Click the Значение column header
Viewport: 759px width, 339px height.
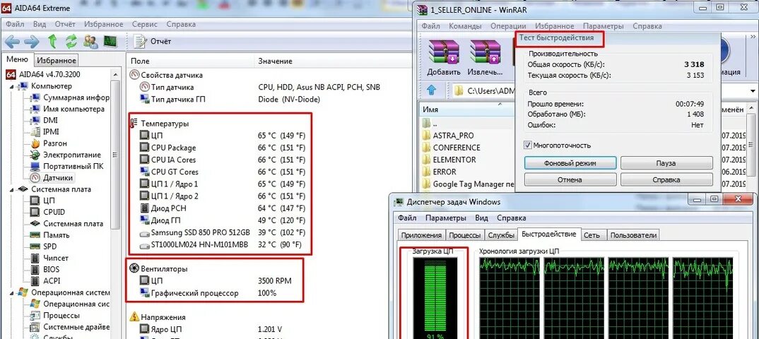click(331, 61)
